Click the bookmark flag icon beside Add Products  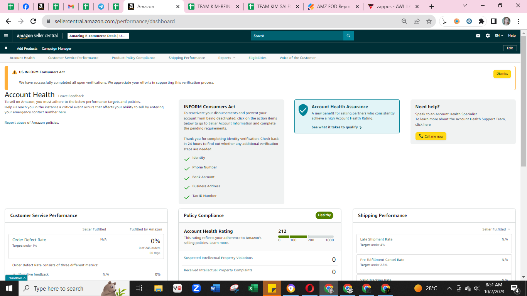[x=6, y=48]
